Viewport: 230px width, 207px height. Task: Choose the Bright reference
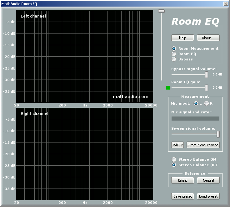tap(182, 180)
